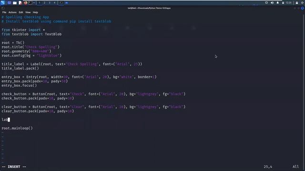Image resolution: width=305 pixels, height=171 pixels.
Task: Click the screen/display tray icon
Action: coord(266,3)
